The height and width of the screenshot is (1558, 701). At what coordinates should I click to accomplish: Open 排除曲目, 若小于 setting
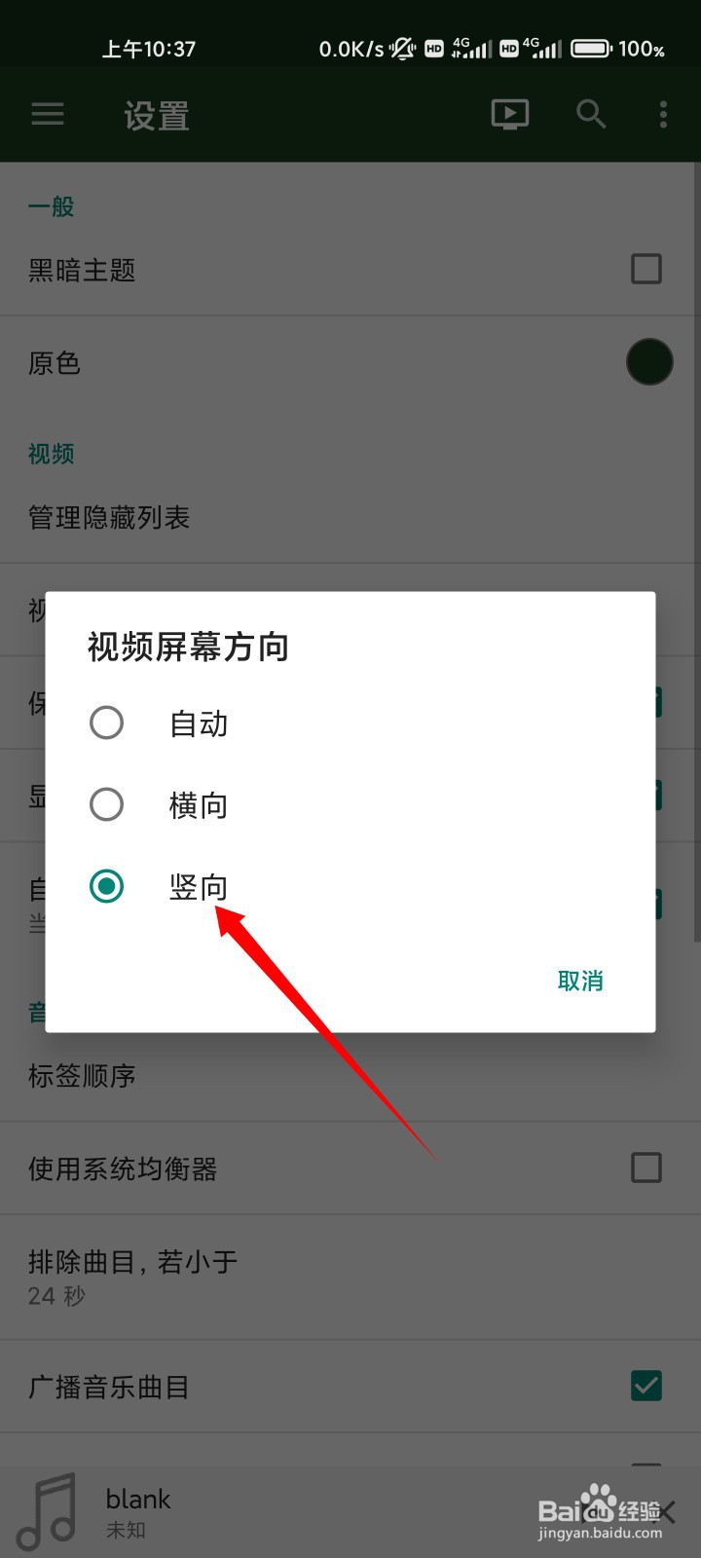[350, 1277]
